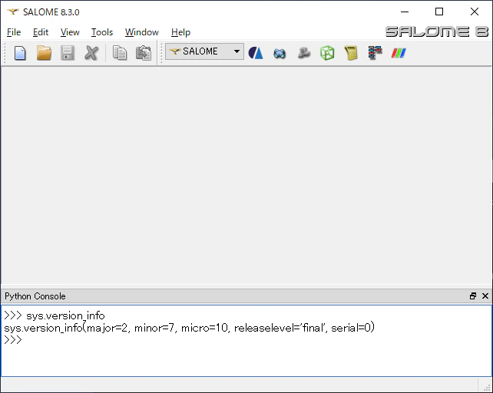Minimize the SALOME window

tap(405, 12)
